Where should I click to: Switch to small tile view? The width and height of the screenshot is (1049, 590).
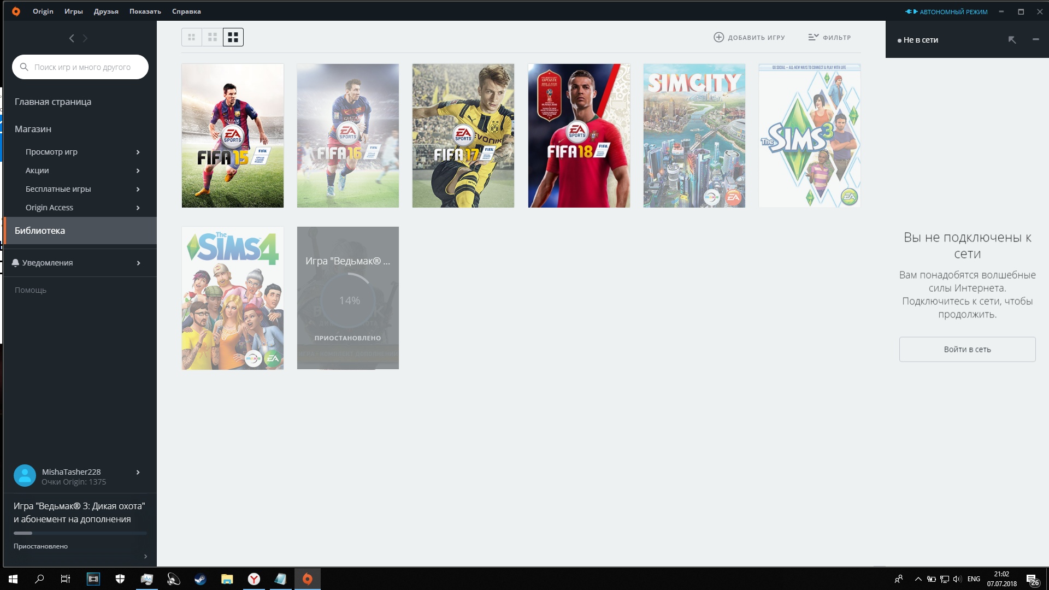click(x=192, y=37)
